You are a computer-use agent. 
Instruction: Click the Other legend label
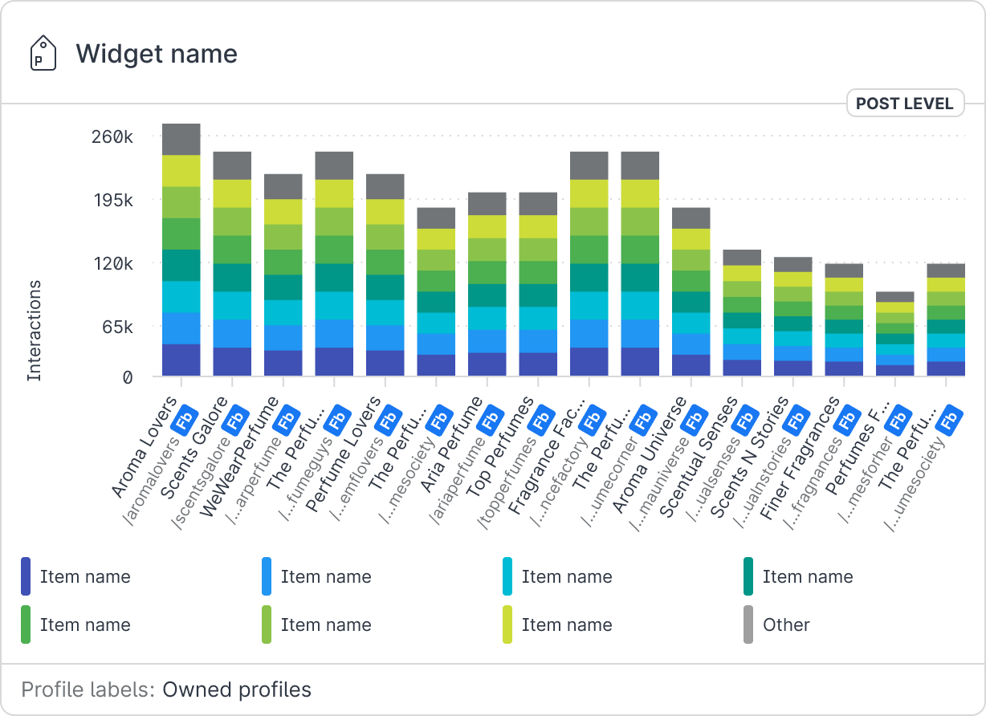[x=787, y=624]
